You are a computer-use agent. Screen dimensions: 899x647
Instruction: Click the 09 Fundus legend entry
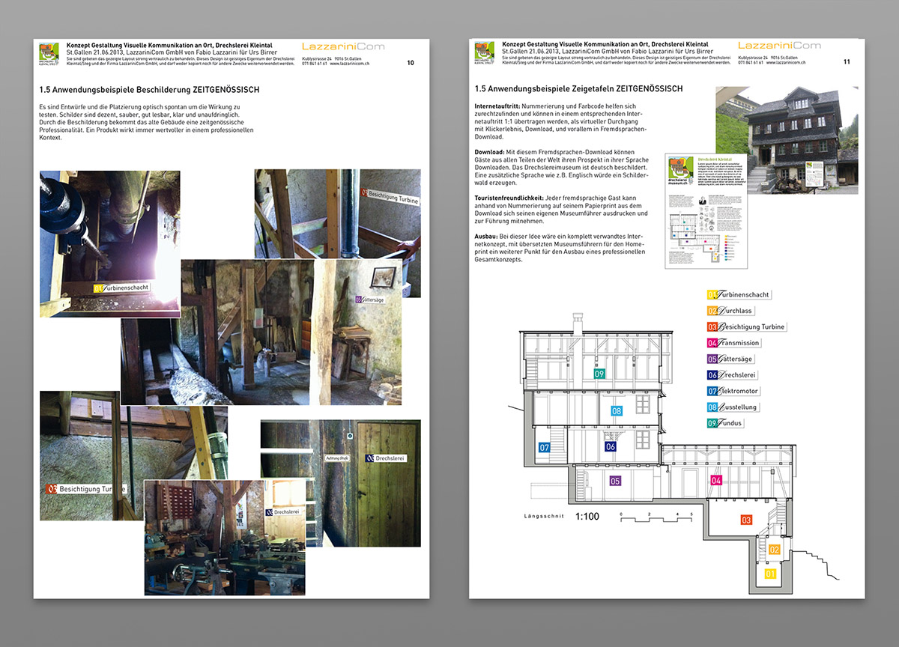coord(726,423)
